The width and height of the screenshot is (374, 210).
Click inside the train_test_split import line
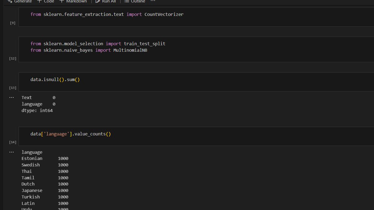(98, 44)
